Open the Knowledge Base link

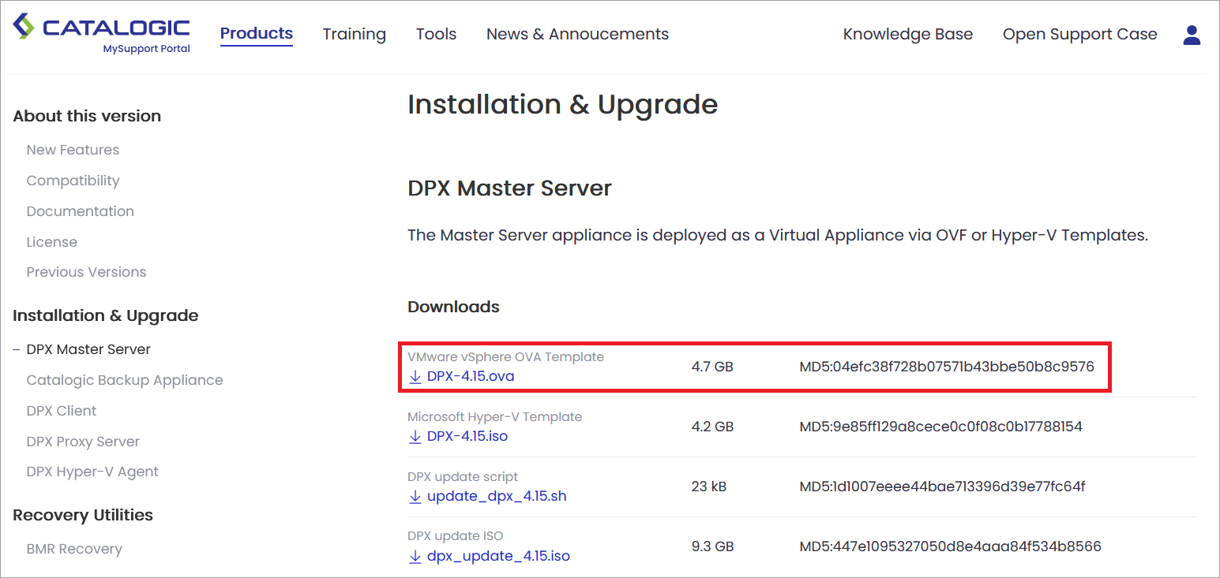(907, 35)
